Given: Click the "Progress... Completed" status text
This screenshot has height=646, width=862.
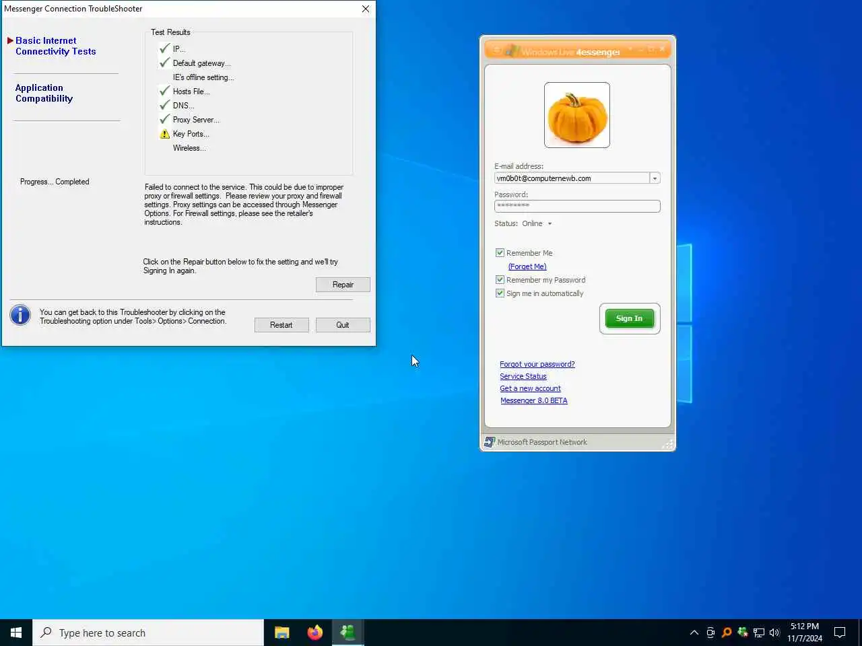Looking at the screenshot, I should (55, 182).
